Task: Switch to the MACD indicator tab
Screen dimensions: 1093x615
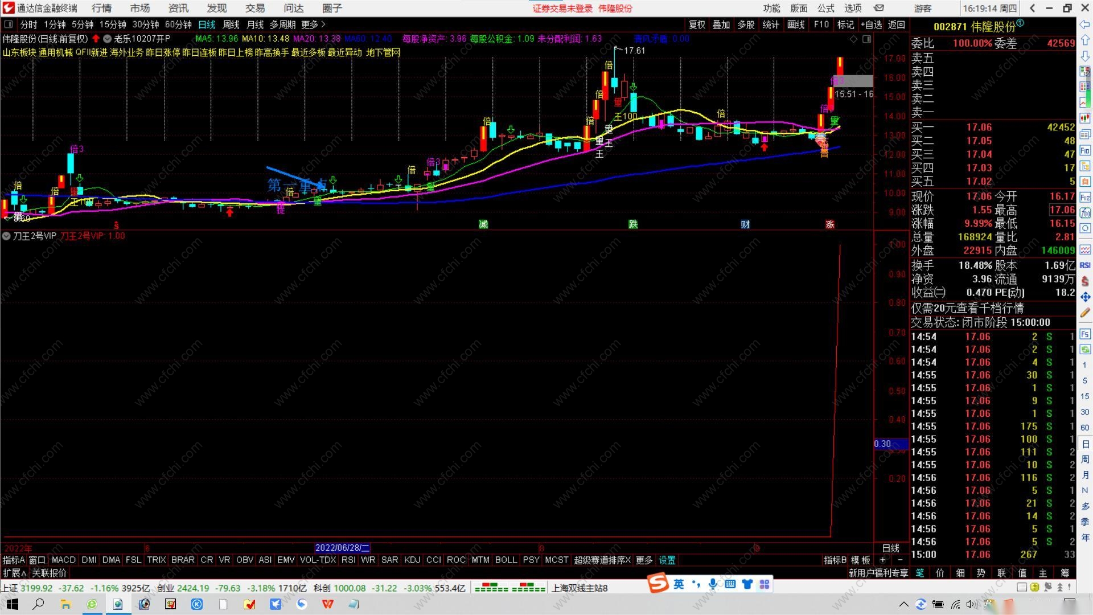Action: coord(63,560)
